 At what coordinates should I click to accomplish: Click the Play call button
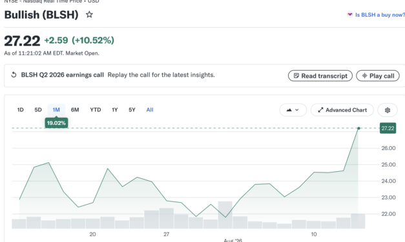(378, 76)
